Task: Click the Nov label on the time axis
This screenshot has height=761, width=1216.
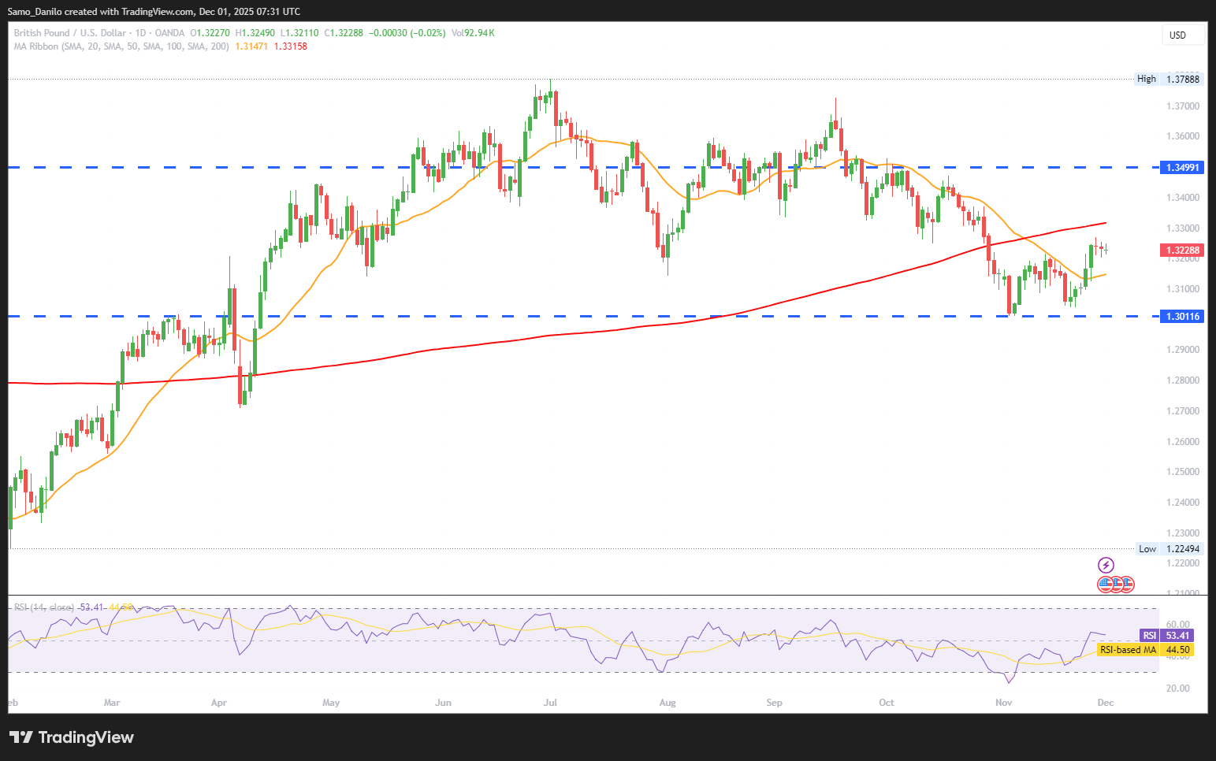Action: click(x=1003, y=703)
